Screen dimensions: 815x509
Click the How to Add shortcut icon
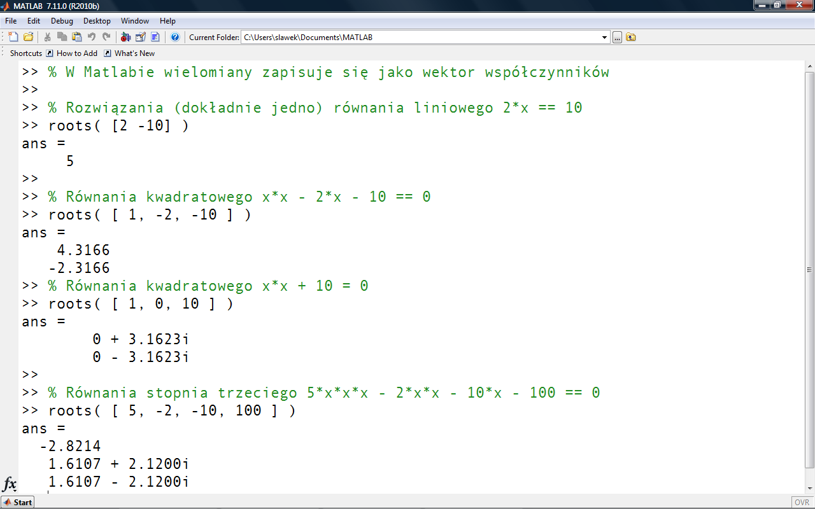coord(50,53)
